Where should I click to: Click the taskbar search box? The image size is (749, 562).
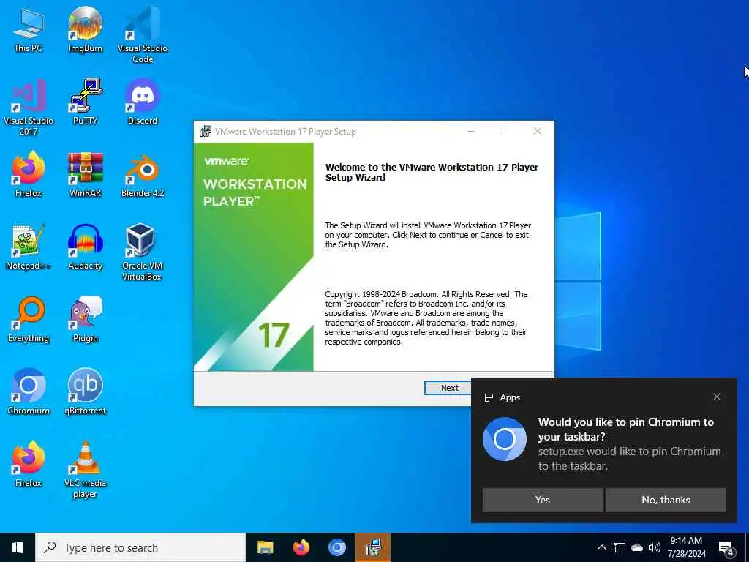coord(140,547)
